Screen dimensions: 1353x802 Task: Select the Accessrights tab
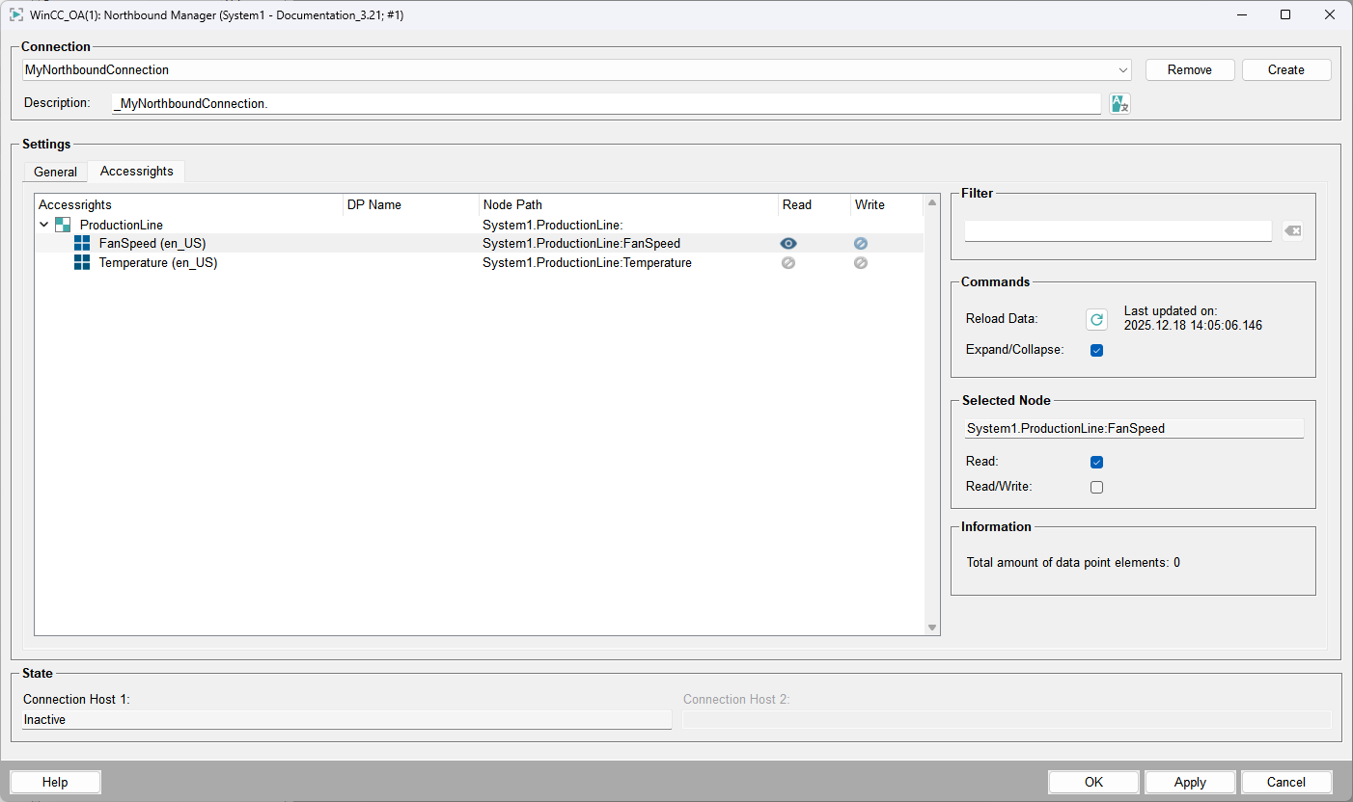coord(137,171)
